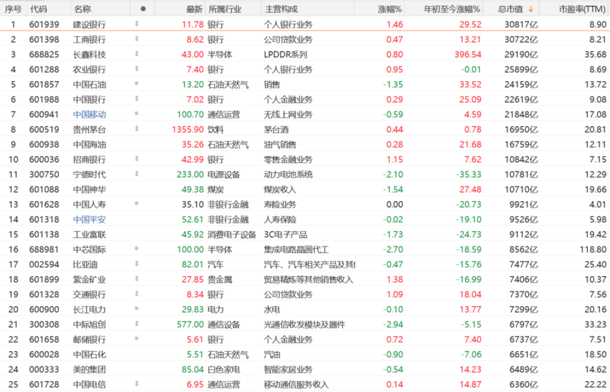Click the star marker in the 中国人寿 row
This screenshot has width=610, height=392.
(x=137, y=204)
